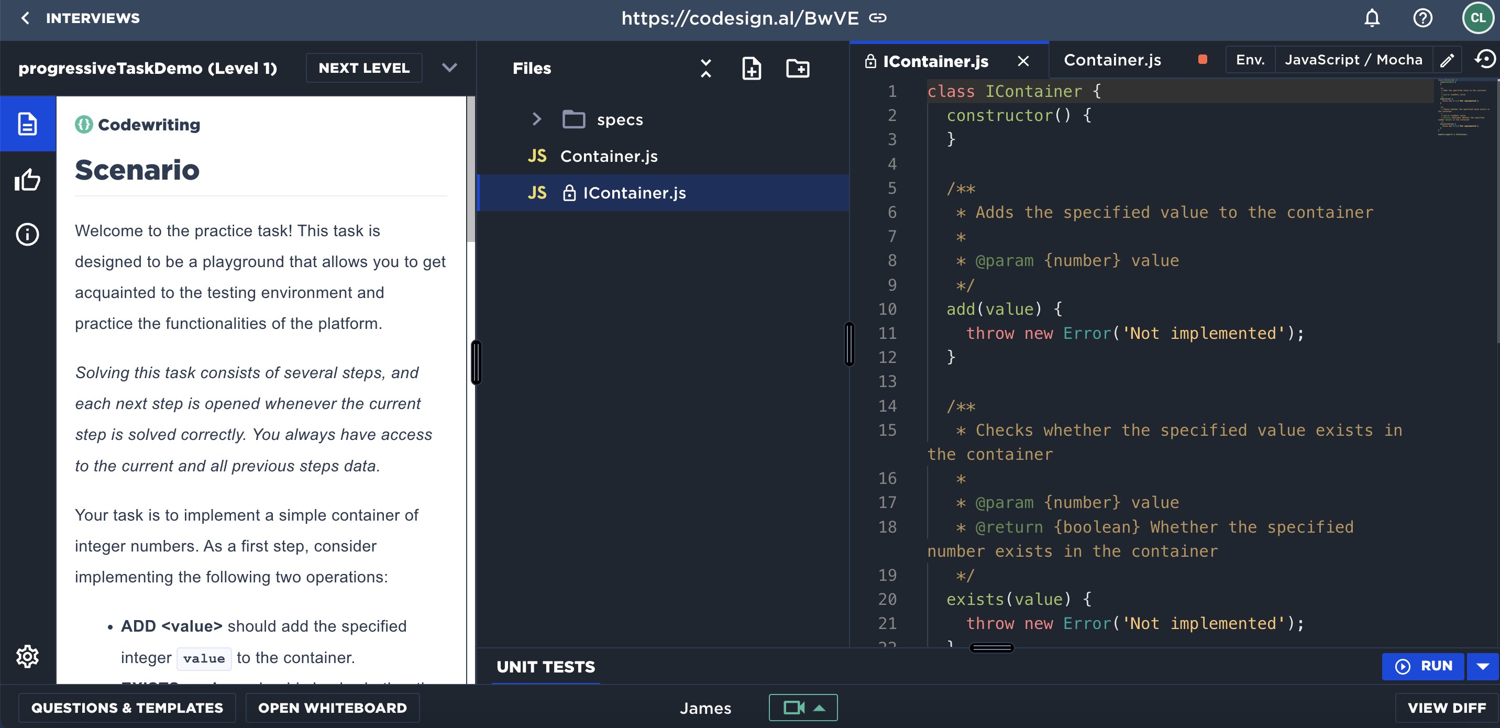Screen dimensions: 1500x728
Task: Open code history restore icon
Action: [x=1484, y=59]
